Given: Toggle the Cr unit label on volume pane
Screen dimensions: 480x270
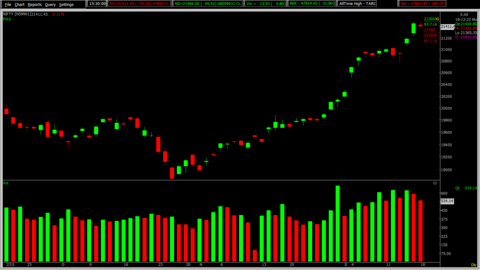Looking at the screenshot, I should coord(435,183).
